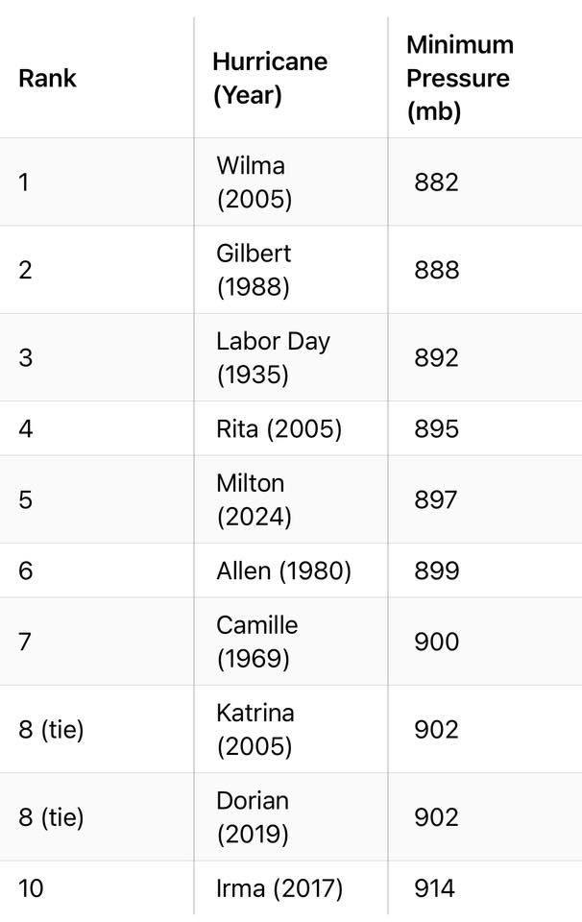Click the Minimum Pressure (mb) header
Viewport: 582px width, 922px height.
click(x=460, y=78)
